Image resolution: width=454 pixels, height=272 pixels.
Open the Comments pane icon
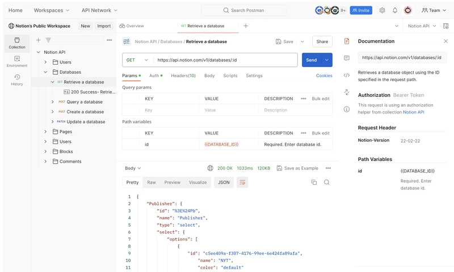pyautogui.click(x=347, y=58)
